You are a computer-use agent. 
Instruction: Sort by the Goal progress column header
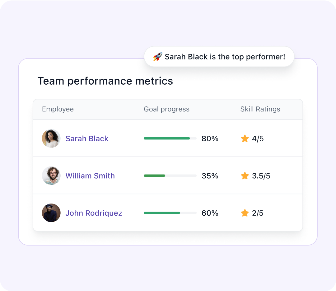pos(166,109)
